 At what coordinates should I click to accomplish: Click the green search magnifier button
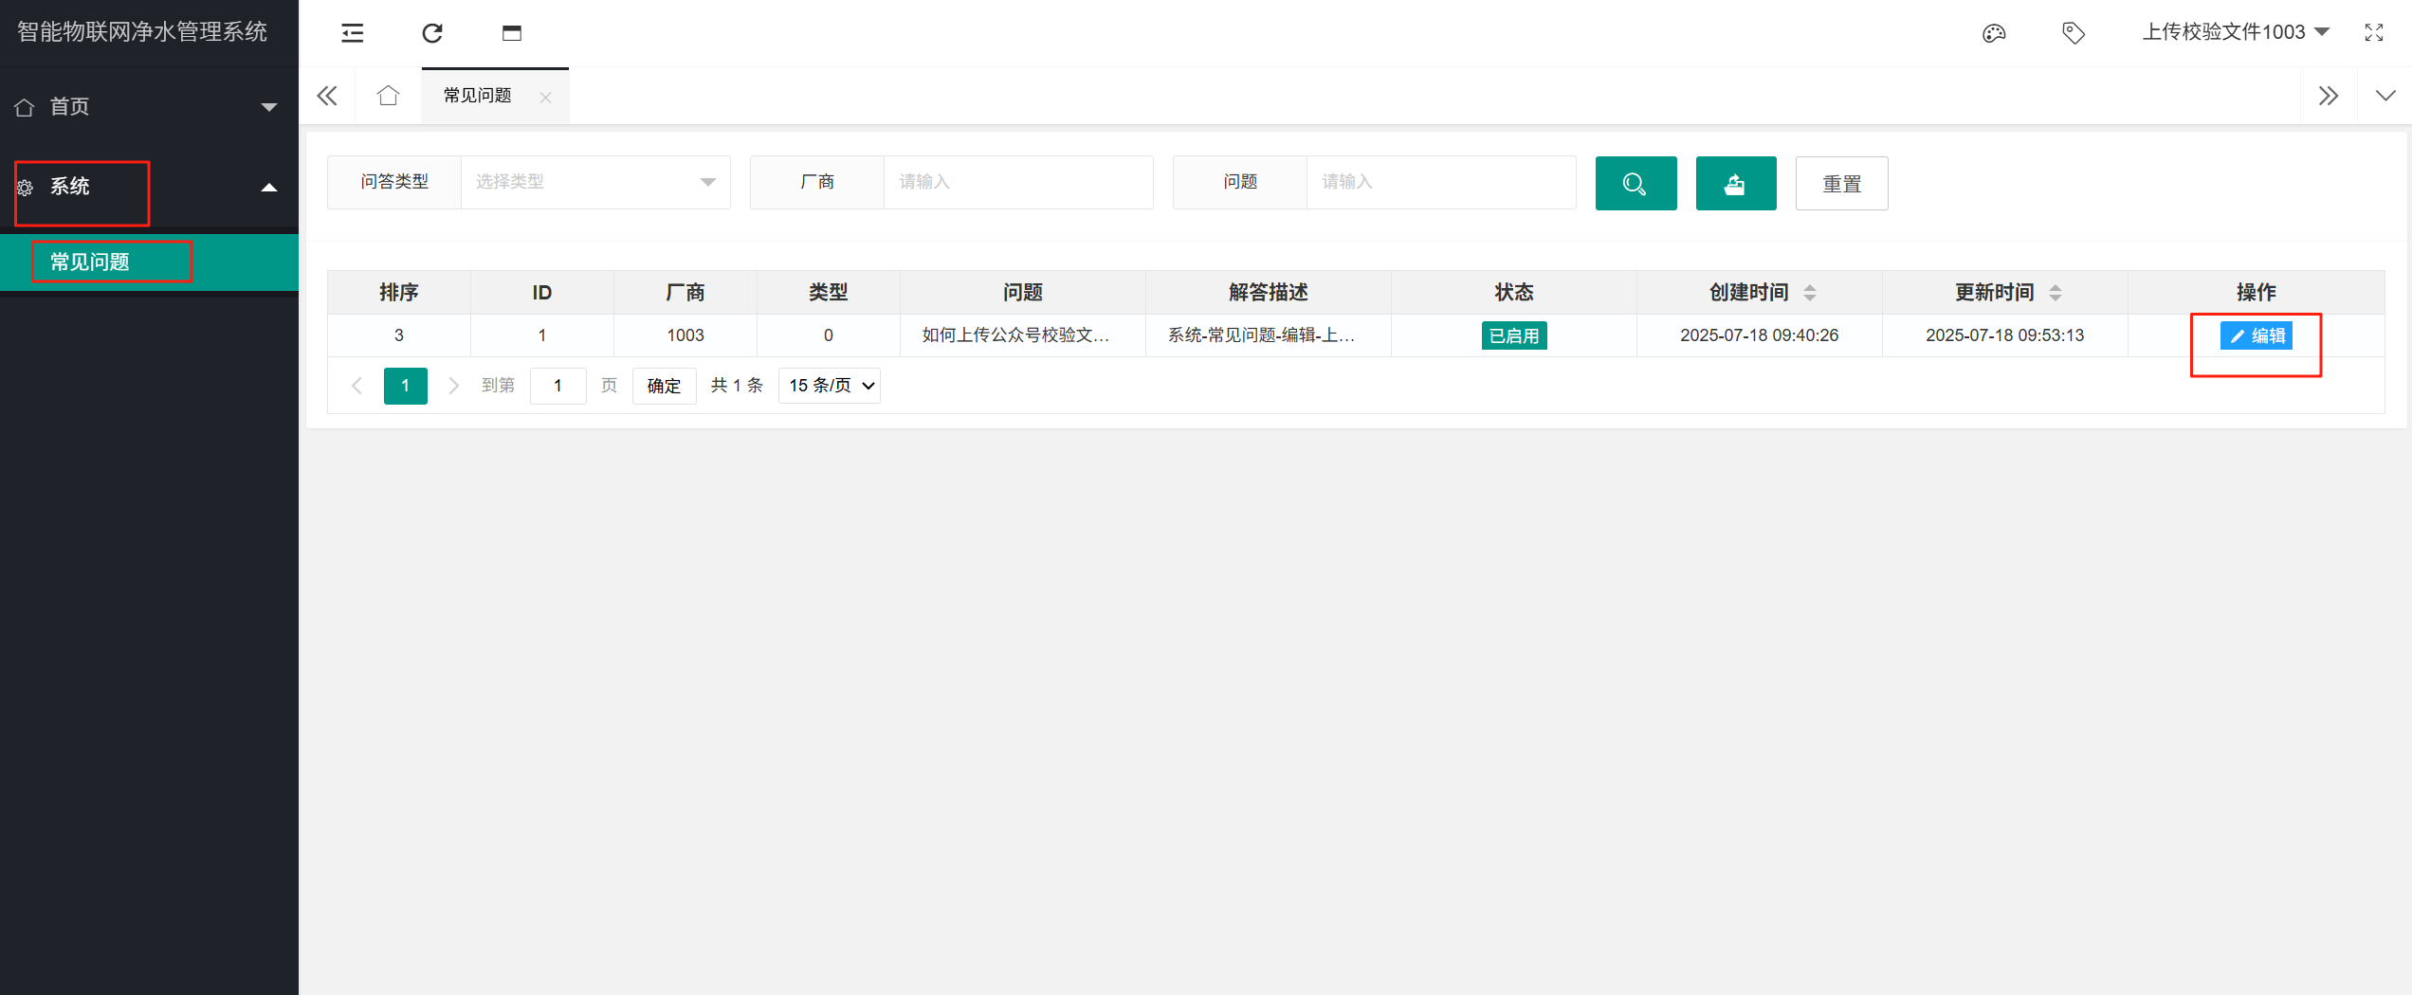[1635, 183]
